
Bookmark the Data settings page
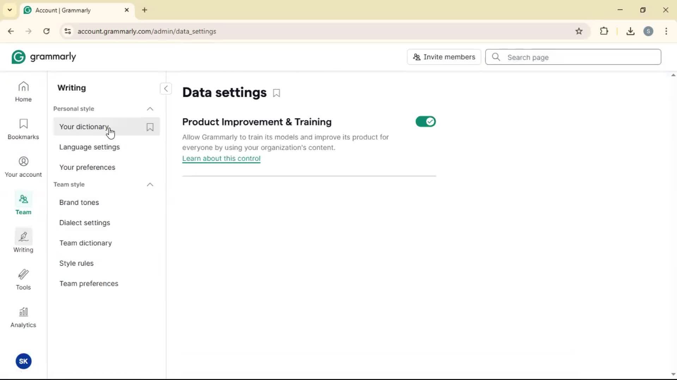tap(276, 93)
